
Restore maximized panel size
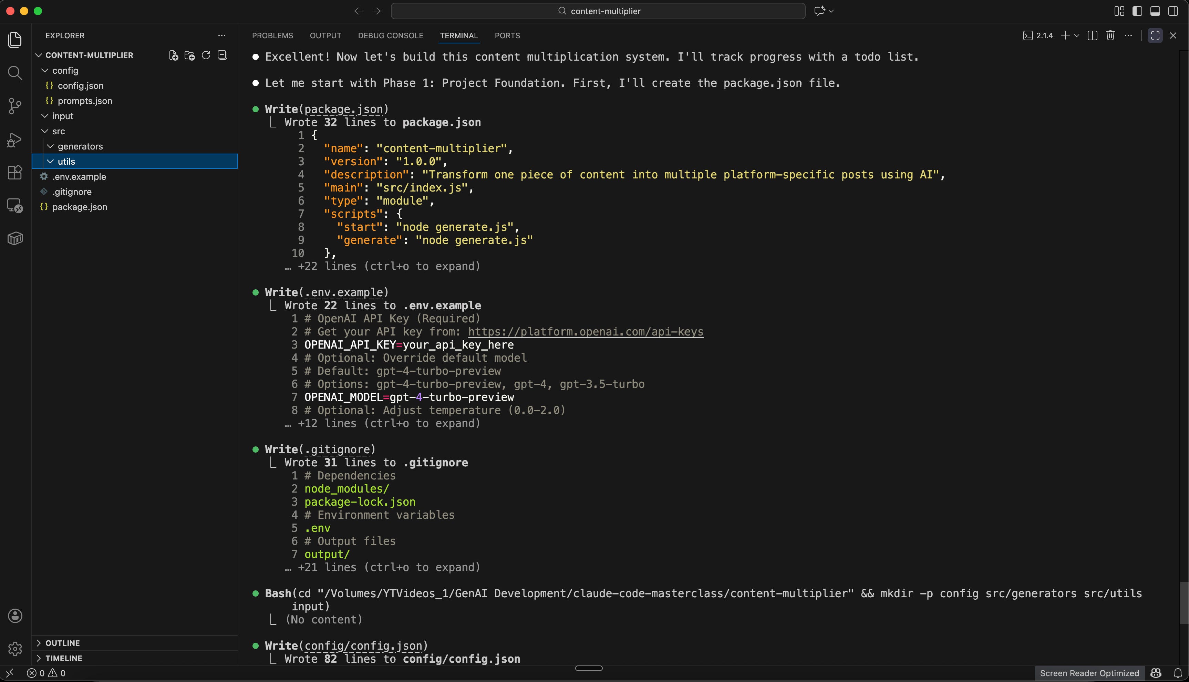1155,35
